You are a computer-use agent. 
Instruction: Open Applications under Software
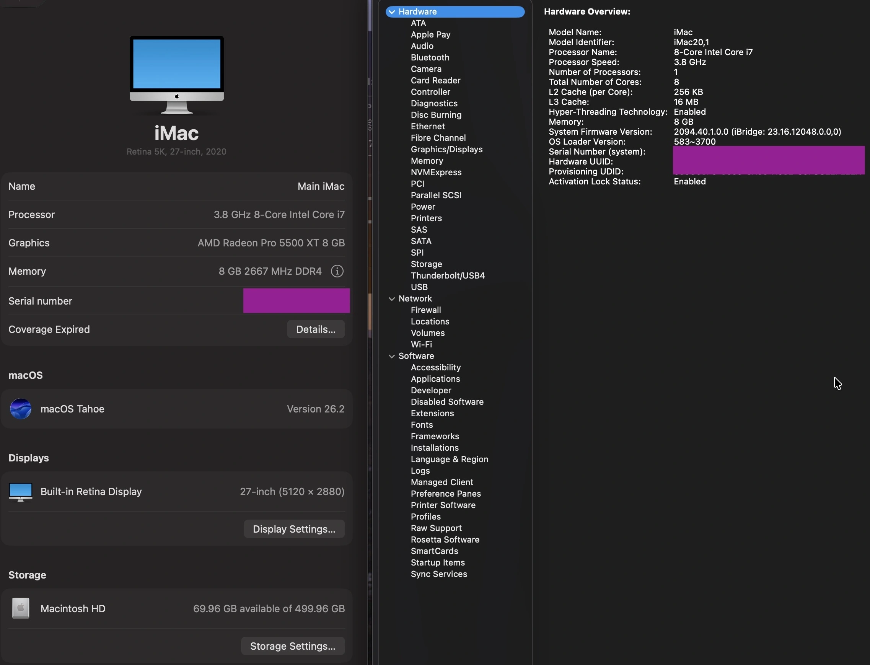[435, 379]
